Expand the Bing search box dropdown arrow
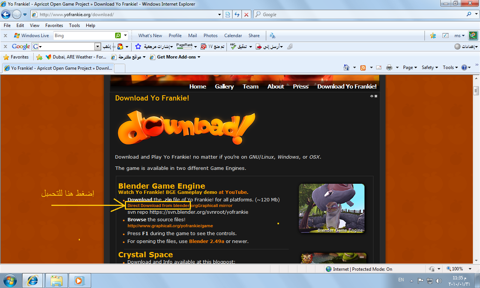 click(x=125, y=36)
